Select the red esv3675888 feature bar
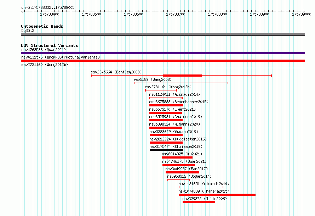The image size is (315, 216). point(166,105)
